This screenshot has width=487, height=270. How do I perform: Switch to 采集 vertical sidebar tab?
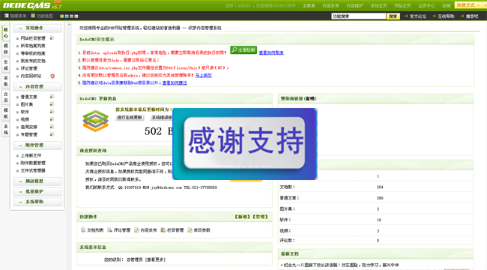pos(5,81)
